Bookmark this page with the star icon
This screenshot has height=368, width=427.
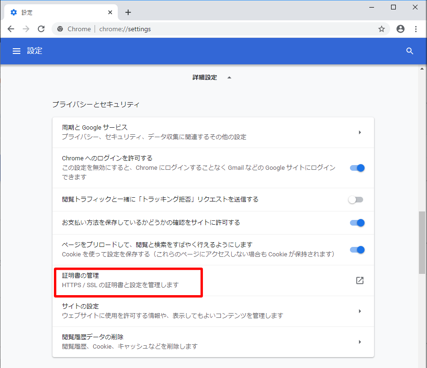[382, 29]
